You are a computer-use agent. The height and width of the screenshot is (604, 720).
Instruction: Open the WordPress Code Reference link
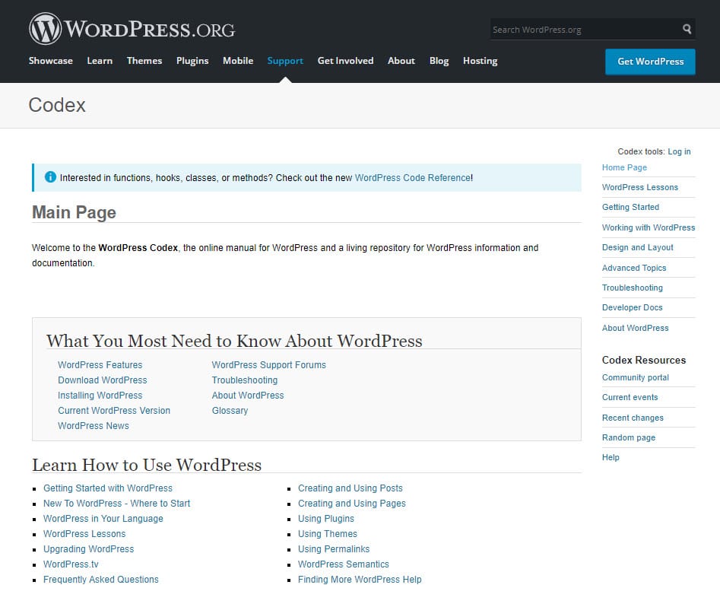click(413, 177)
